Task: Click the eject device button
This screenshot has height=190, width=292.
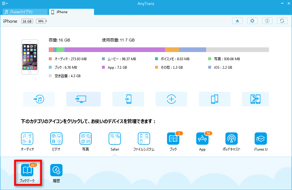Action: [x=237, y=21]
